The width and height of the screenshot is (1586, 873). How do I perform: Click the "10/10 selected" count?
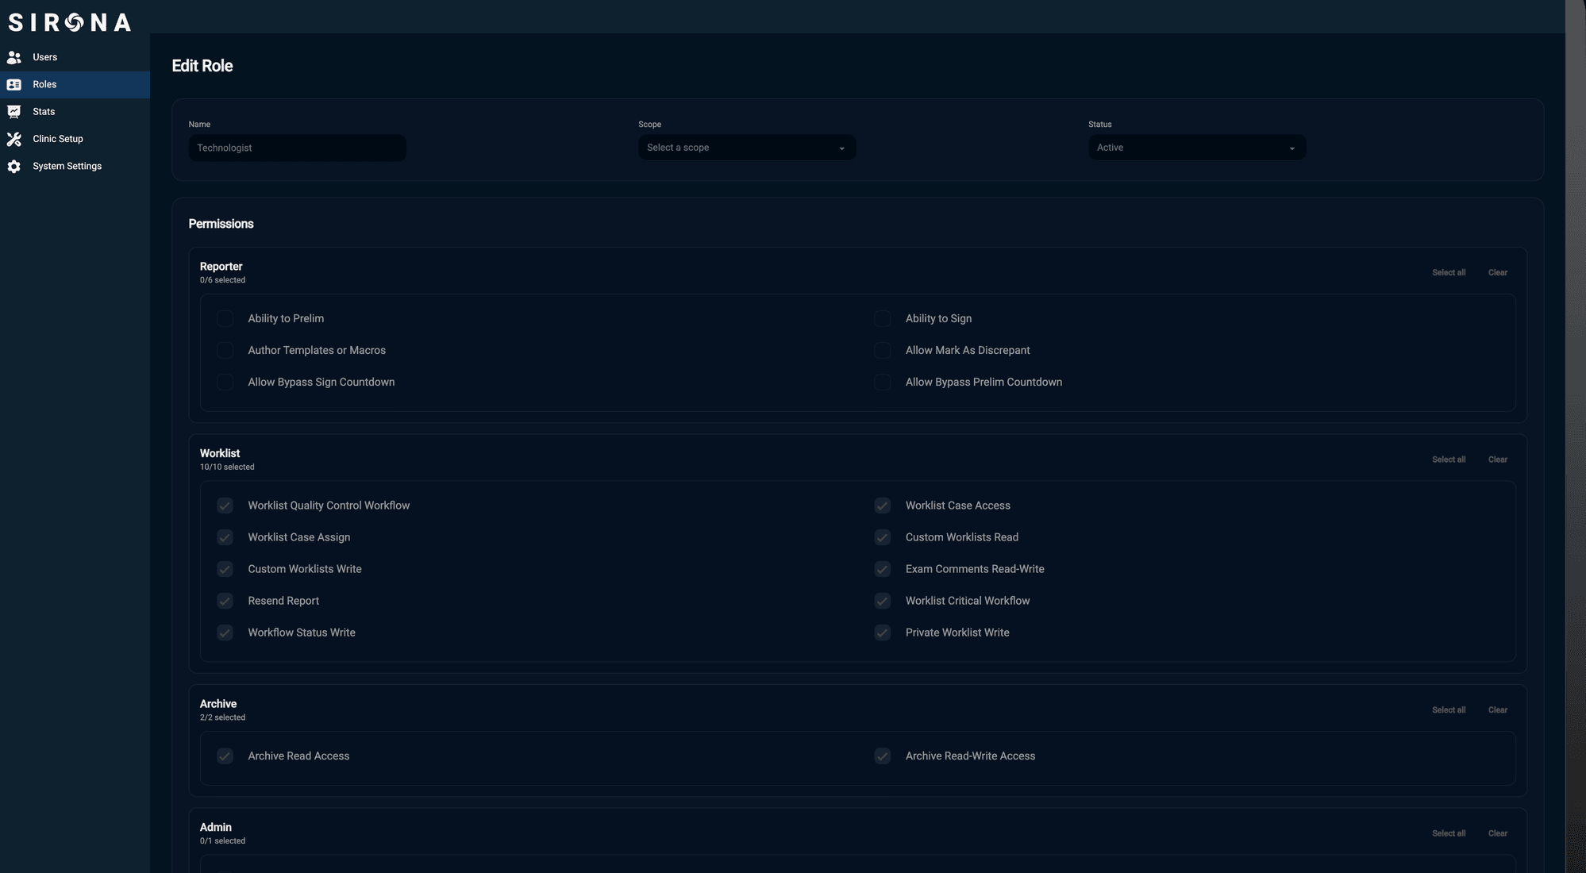click(227, 467)
